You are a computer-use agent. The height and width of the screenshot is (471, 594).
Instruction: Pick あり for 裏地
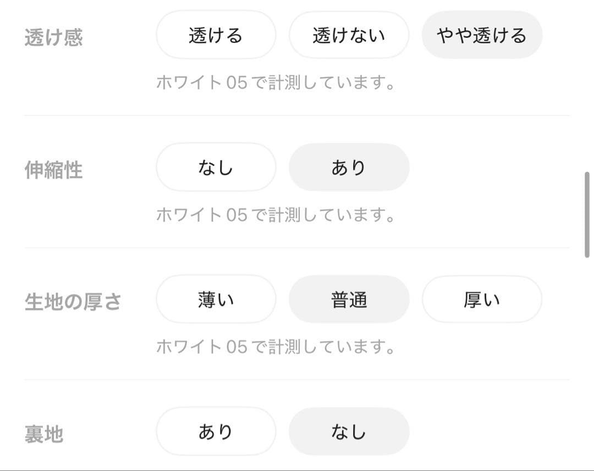(216, 431)
